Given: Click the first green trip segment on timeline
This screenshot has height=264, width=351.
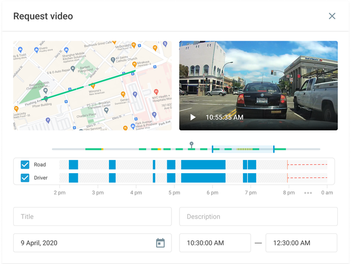Looking at the screenshot, I should (x=93, y=149).
